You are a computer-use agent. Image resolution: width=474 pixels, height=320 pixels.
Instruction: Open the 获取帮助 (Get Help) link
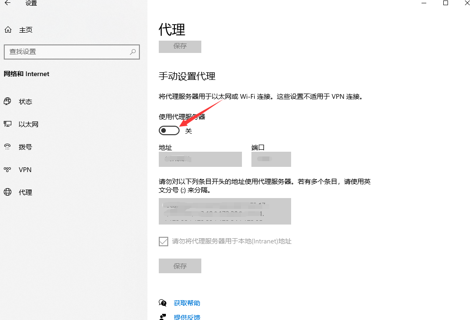[x=187, y=303]
